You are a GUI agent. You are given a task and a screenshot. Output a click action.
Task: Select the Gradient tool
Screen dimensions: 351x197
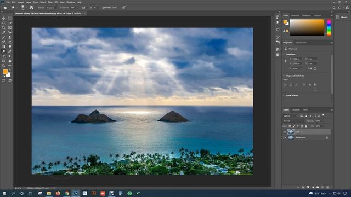coord(4,47)
